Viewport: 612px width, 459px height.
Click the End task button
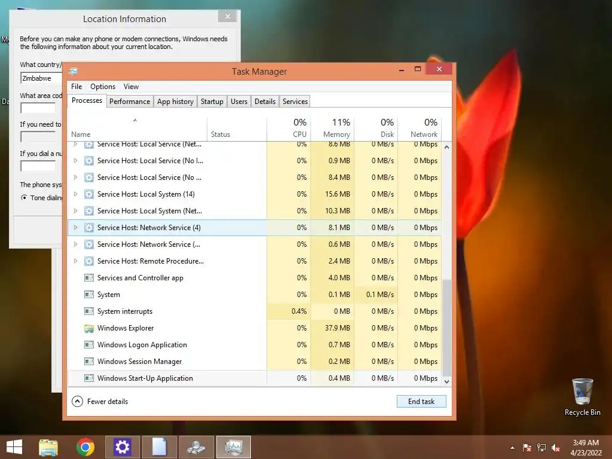point(421,401)
